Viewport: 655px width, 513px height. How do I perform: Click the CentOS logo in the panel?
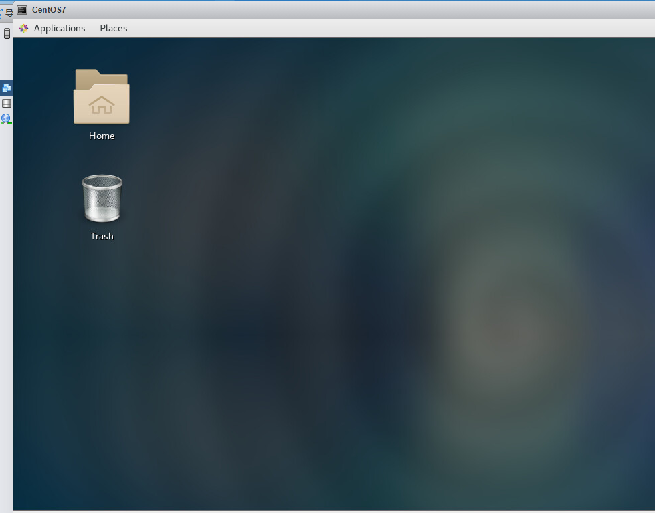24,28
